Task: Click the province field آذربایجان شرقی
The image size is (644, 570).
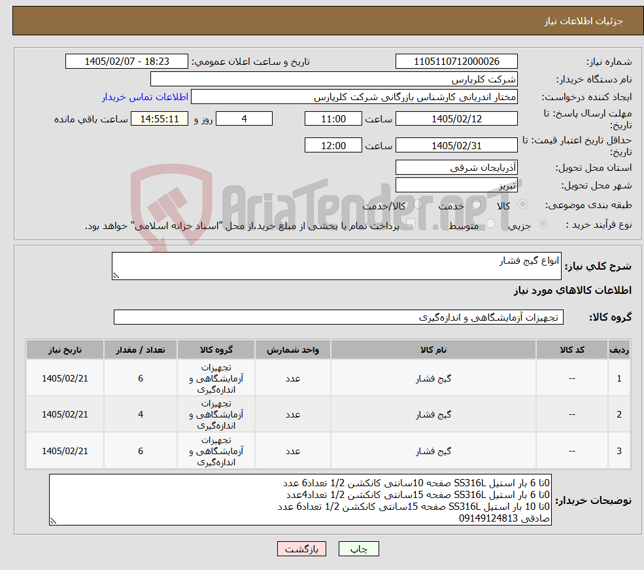Action: [456, 168]
